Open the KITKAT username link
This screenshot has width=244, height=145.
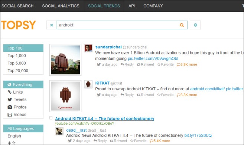pyautogui.click(x=102, y=83)
